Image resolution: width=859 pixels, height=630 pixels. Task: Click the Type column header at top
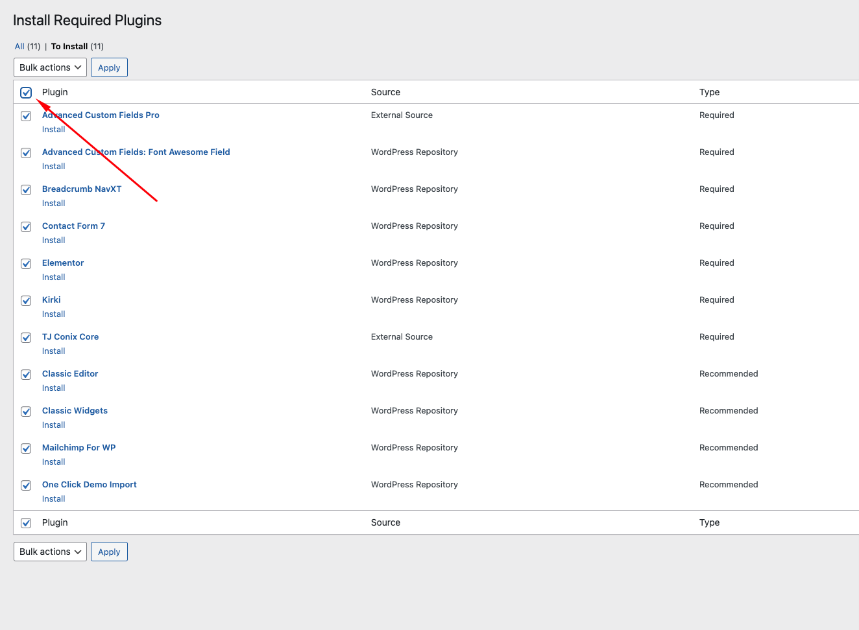click(x=709, y=92)
